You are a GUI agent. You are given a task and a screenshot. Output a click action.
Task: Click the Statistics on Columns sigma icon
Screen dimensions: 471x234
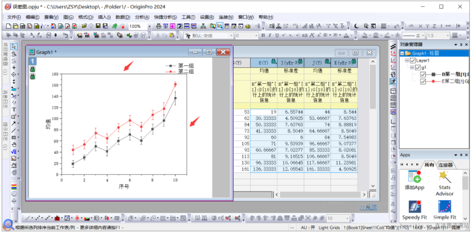click(x=271, y=26)
